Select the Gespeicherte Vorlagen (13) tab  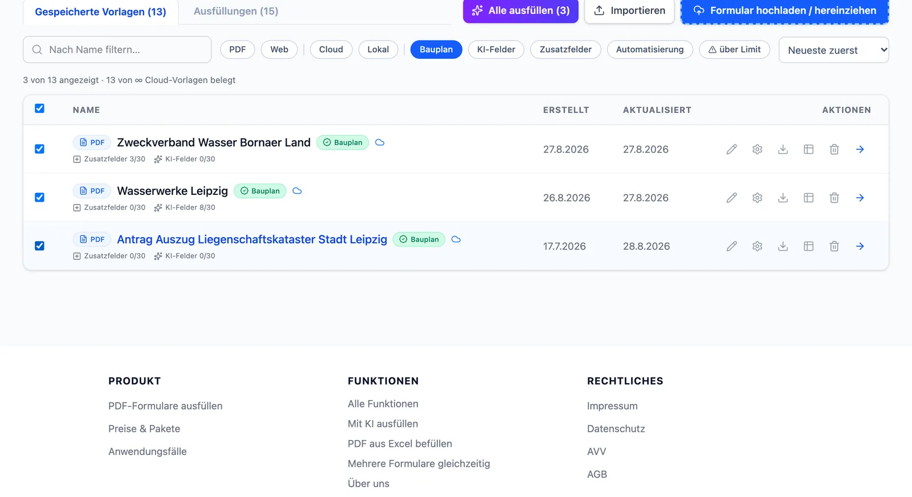pos(100,11)
